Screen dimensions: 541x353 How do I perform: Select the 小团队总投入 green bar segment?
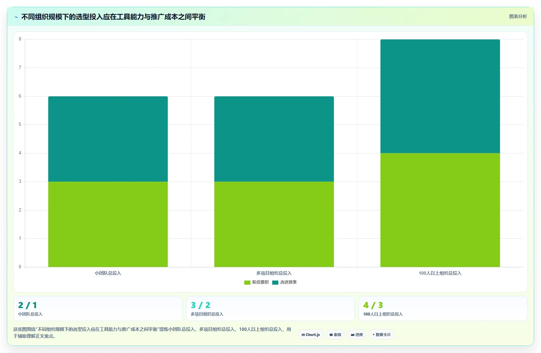click(108, 224)
